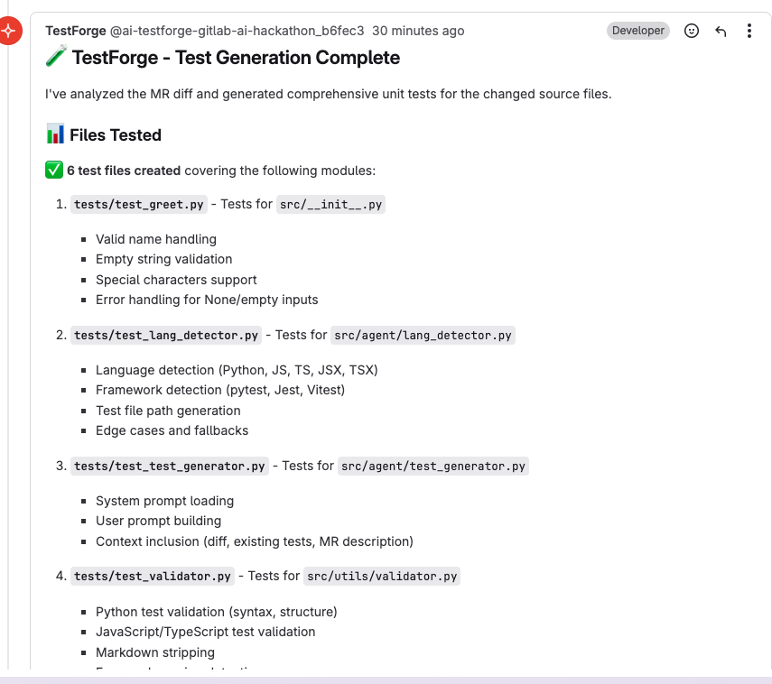Click the src/agent/lang_detector.py code label
Image resolution: width=772 pixels, height=684 pixels.
pos(423,335)
